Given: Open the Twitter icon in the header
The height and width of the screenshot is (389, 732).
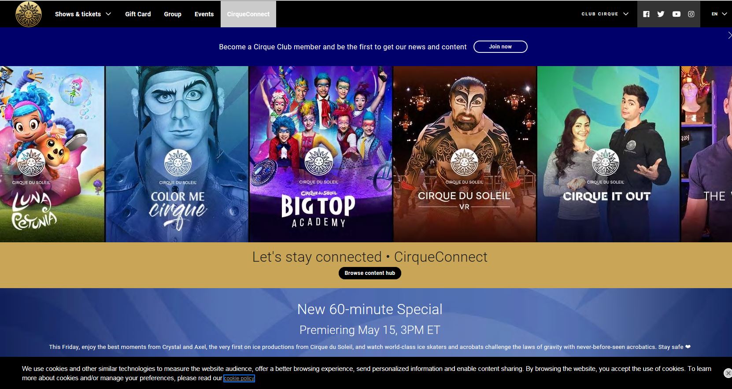Looking at the screenshot, I should click(x=661, y=14).
